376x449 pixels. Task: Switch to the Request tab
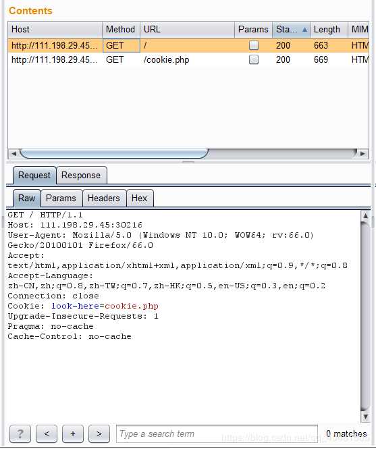34,176
